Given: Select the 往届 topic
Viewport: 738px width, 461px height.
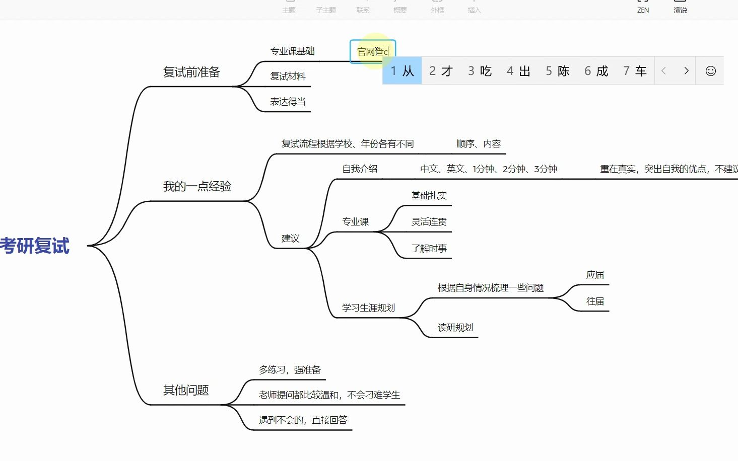Looking at the screenshot, I should [x=595, y=301].
